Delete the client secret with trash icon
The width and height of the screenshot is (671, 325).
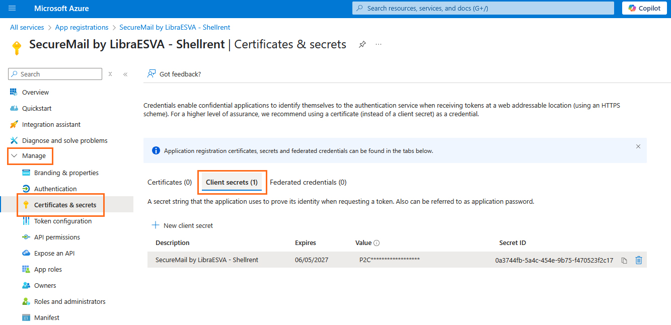click(x=639, y=260)
